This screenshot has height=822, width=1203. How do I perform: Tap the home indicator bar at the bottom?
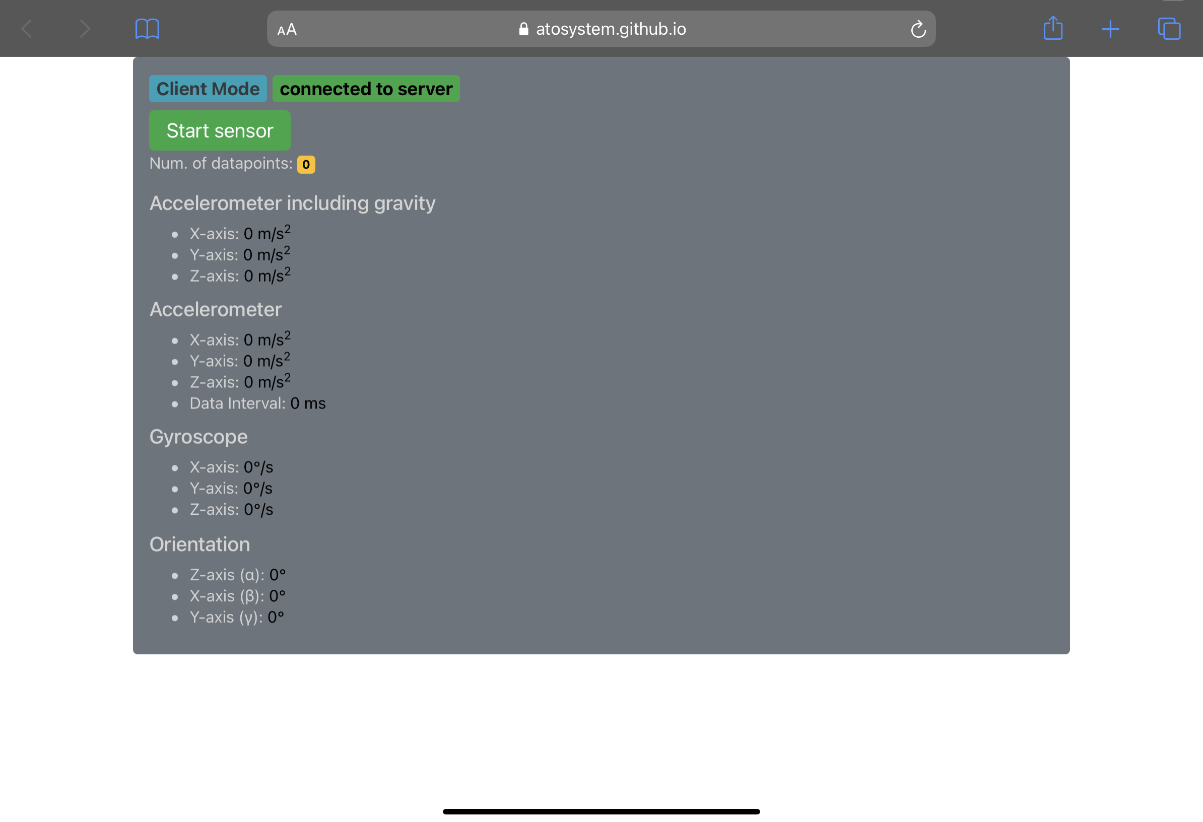pos(601,811)
